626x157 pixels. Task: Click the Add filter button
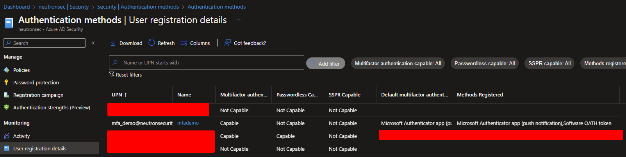(325, 64)
